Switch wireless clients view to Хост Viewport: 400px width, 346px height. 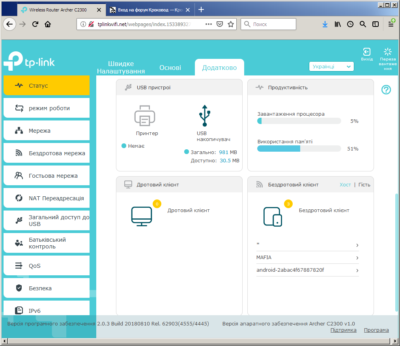click(345, 184)
